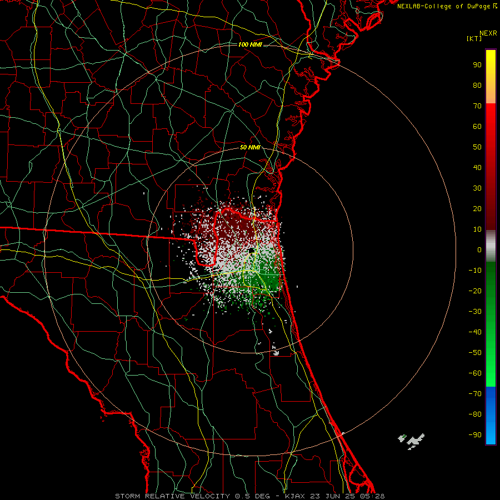The width and height of the screenshot is (500, 500).
Task: Click the -10 legend value
Action: [475, 271]
